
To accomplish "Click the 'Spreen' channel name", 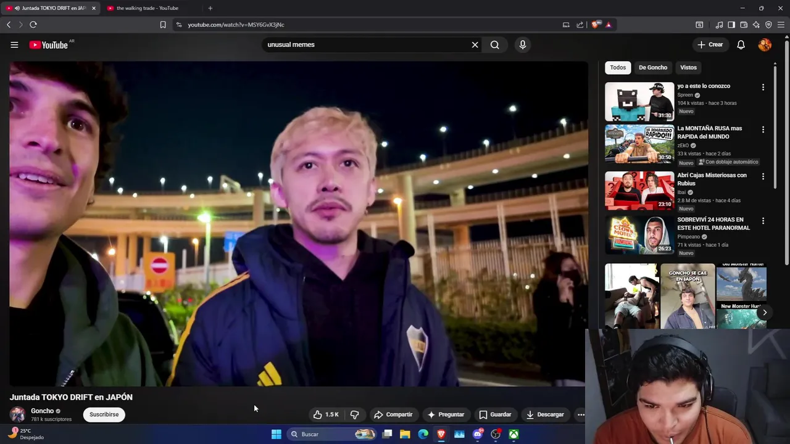I will [x=685, y=95].
